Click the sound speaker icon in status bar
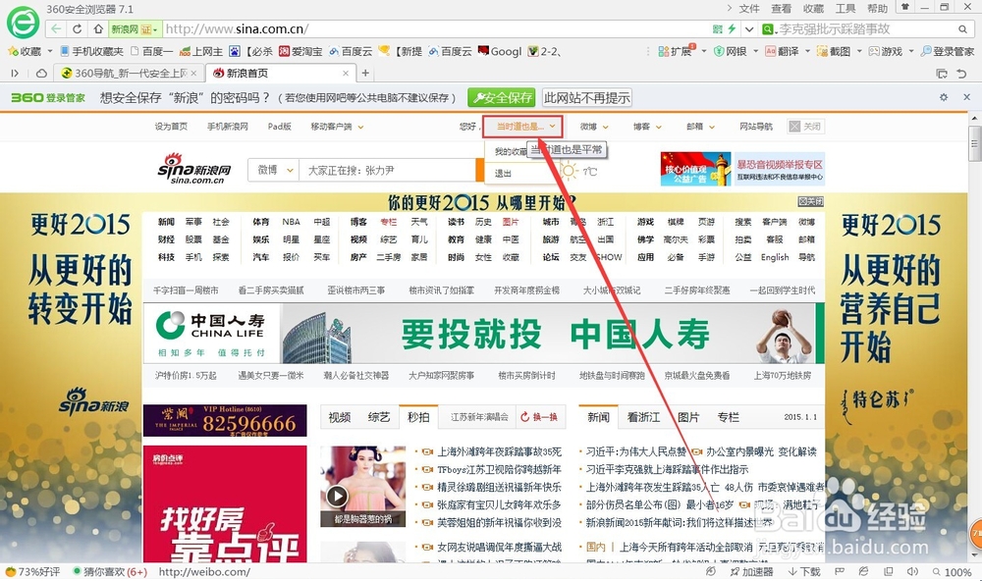Image resolution: width=982 pixels, height=581 pixels. click(912, 571)
